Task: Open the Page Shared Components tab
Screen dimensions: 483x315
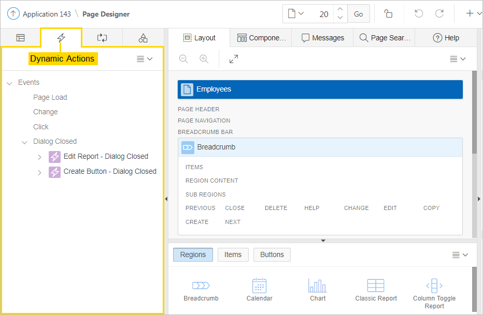Action: click(x=143, y=38)
